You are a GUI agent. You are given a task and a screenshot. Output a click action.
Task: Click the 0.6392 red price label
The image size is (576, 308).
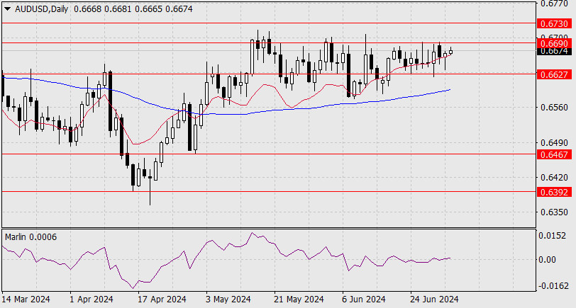tap(553, 192)
